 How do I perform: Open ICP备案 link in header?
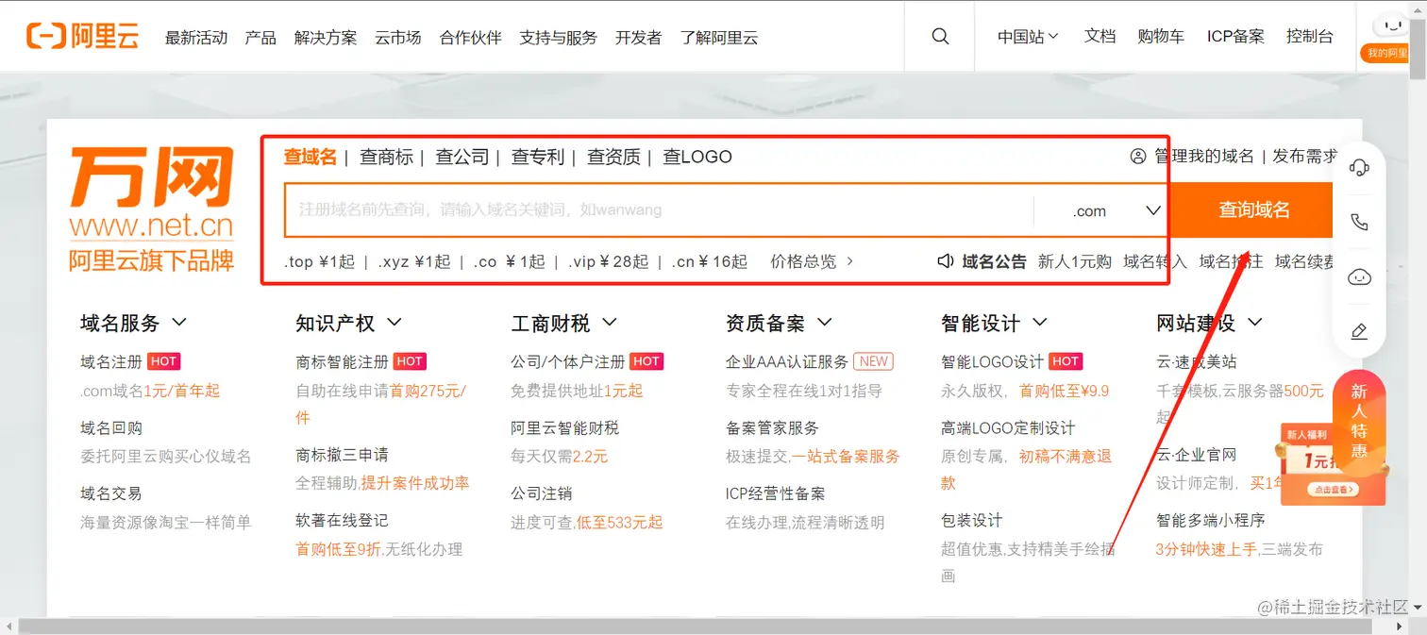point(1235,37)
